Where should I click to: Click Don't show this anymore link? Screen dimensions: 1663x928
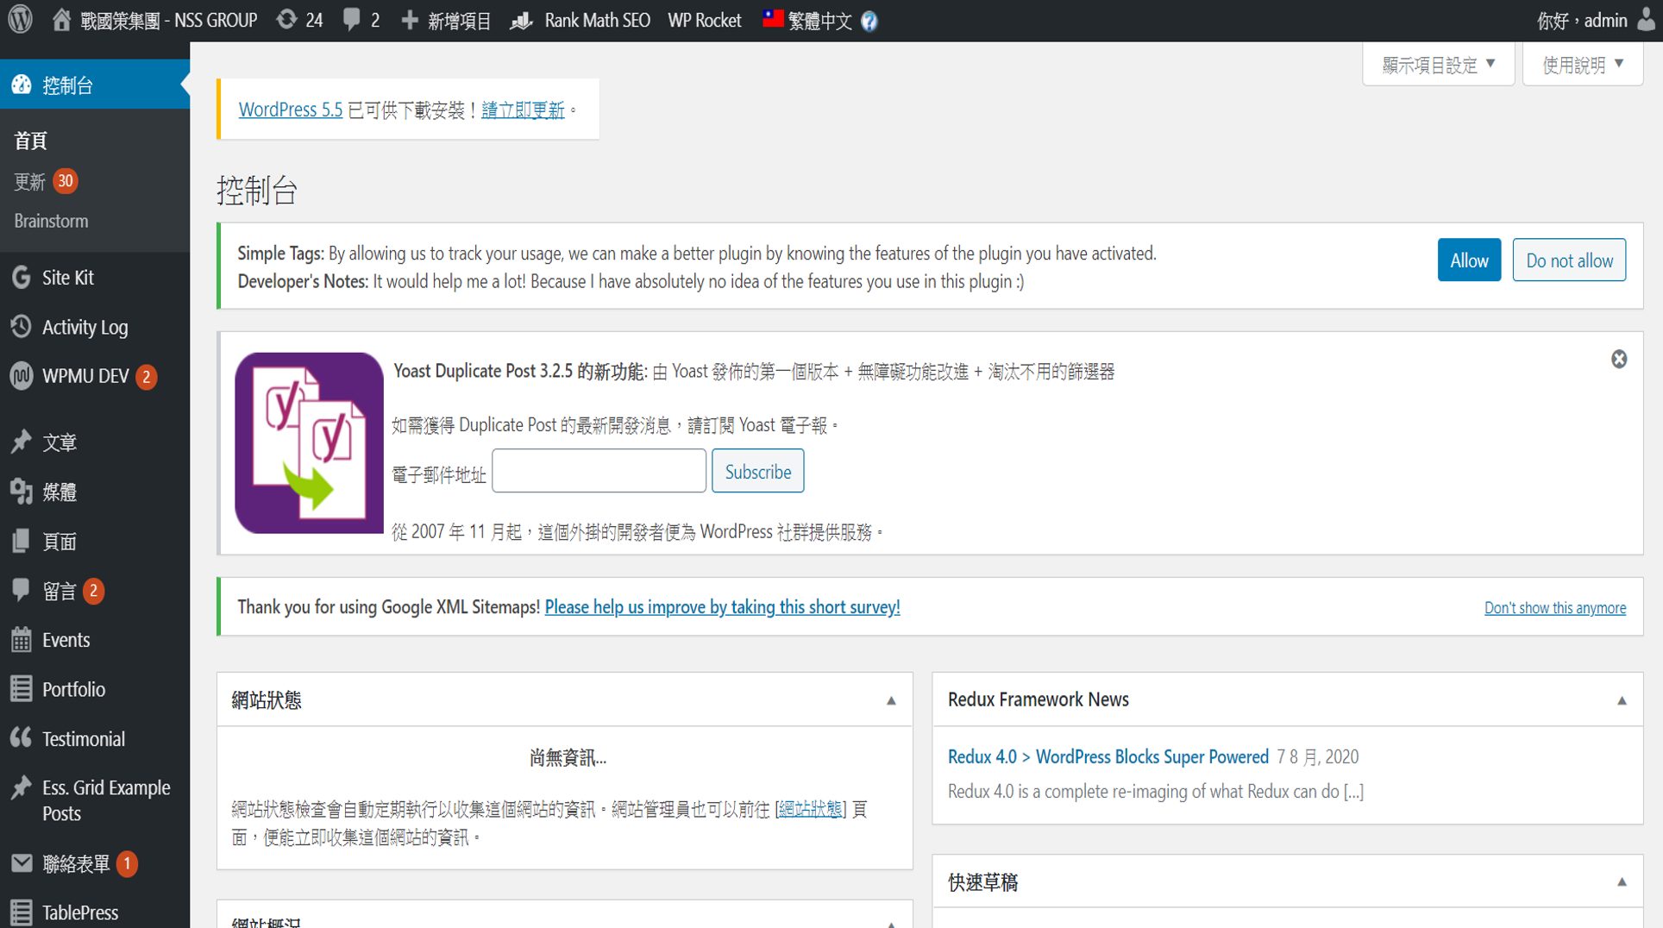pos(1555,607)
